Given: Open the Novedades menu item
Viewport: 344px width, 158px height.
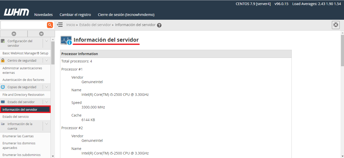Looking at the screenshot, I should (x=43, y=15).
